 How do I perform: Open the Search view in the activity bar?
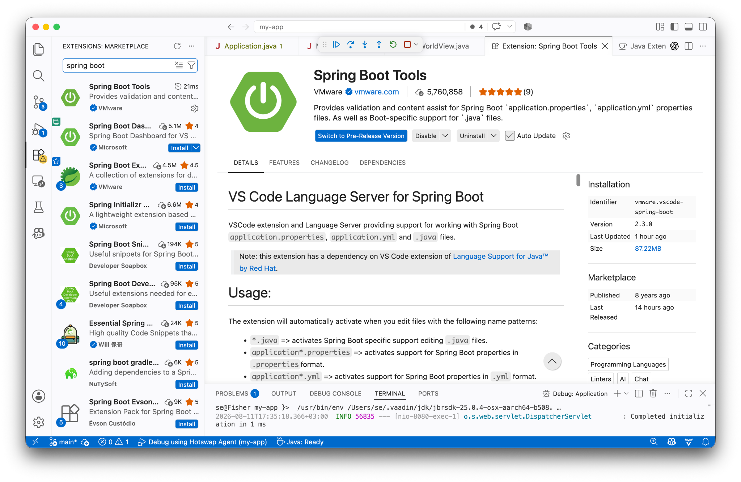point(38,76)
